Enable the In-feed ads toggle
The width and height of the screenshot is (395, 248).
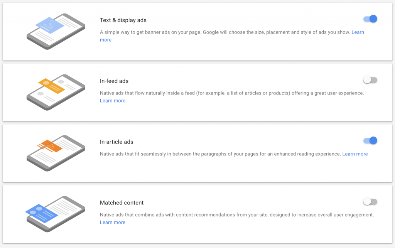(x=370, y=80)
